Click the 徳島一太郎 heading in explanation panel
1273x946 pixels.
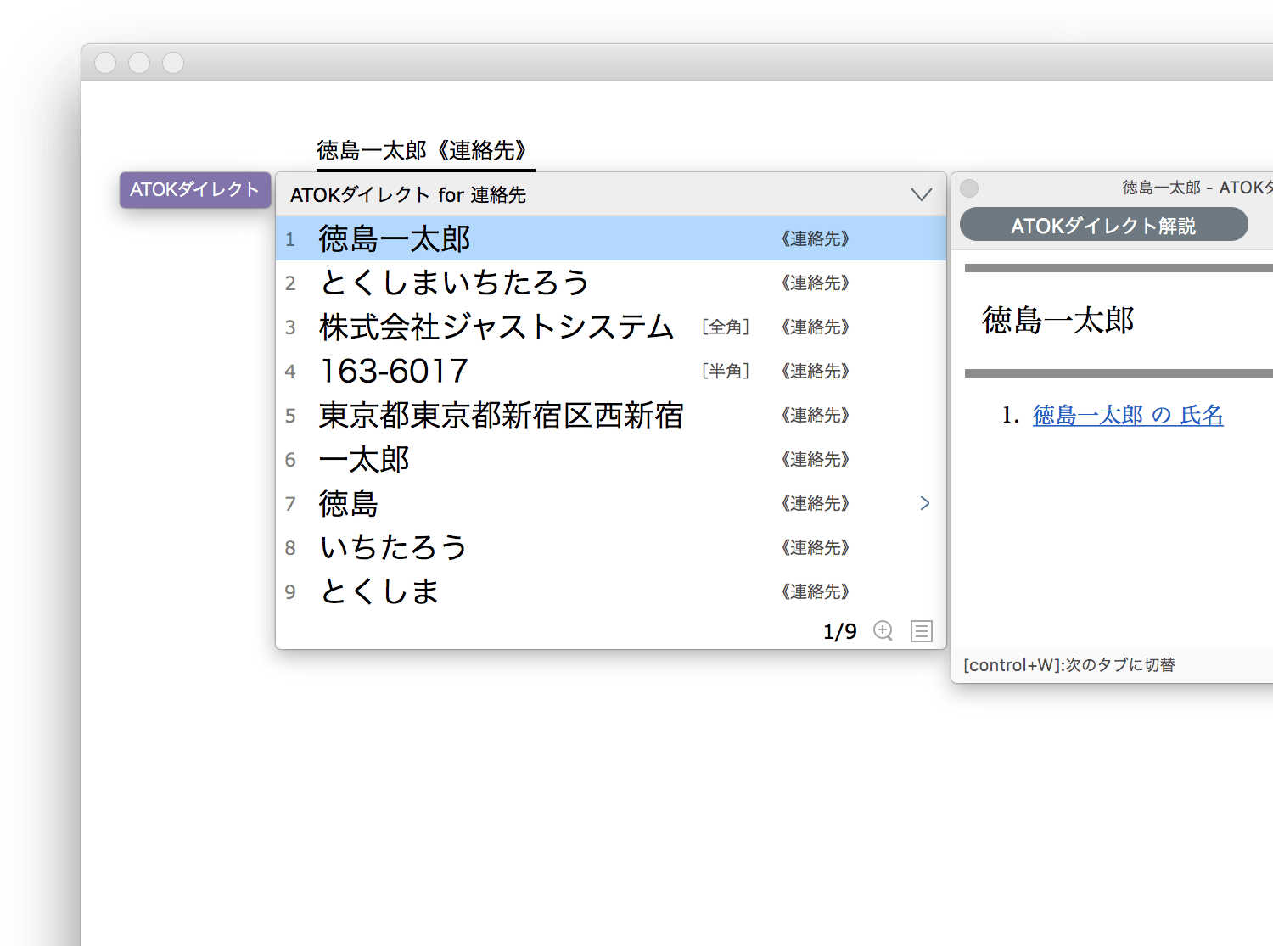(1058, 320)
